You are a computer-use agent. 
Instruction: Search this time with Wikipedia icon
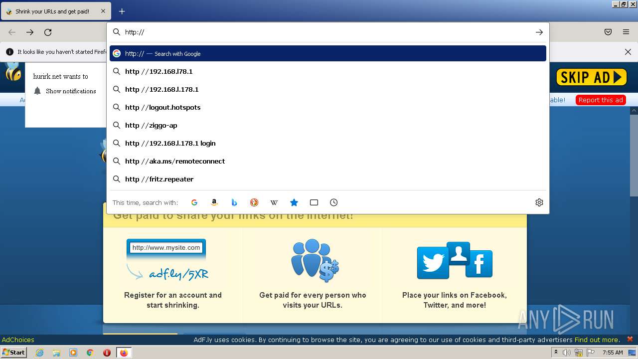(274, 202)
